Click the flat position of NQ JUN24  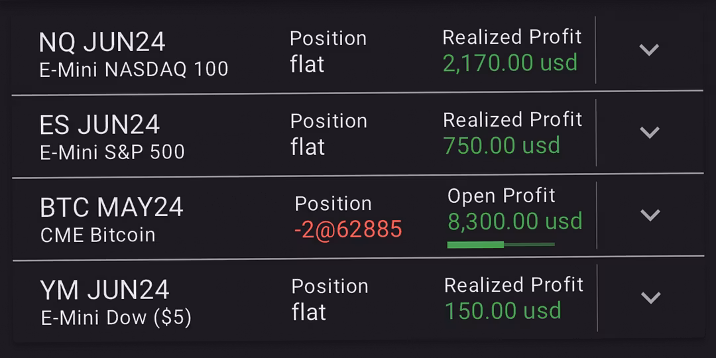click(307, 65)
